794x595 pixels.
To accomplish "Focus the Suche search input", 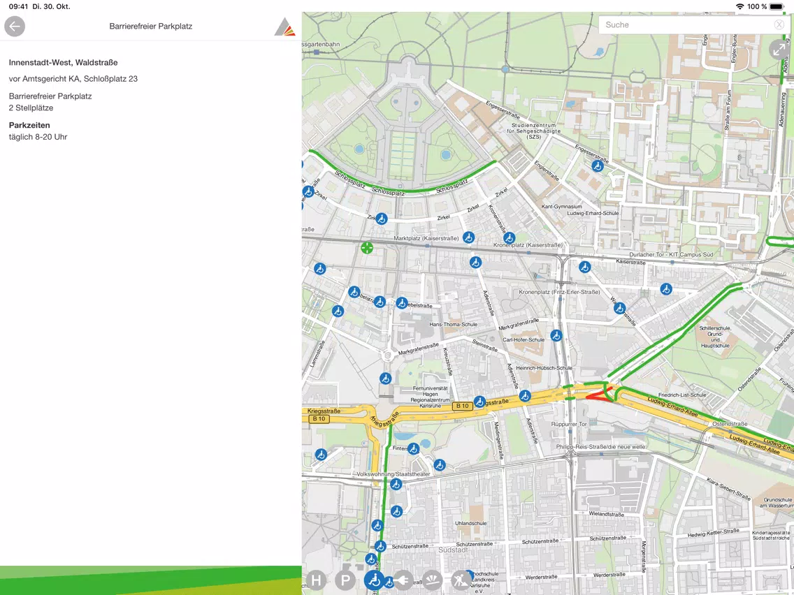I will click(x=693, y=25).
